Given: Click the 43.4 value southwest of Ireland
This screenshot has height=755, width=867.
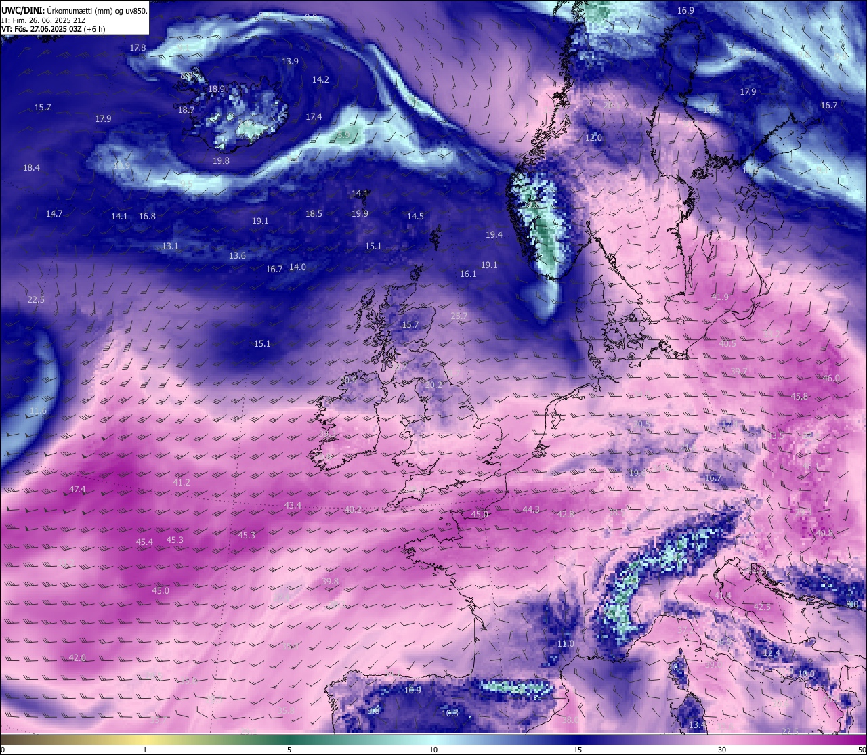Looking at the screenshot, I should click(293, 506).
